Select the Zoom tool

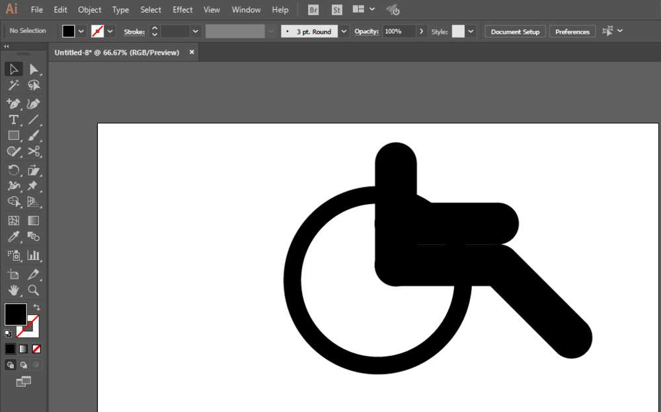(34, 290)
